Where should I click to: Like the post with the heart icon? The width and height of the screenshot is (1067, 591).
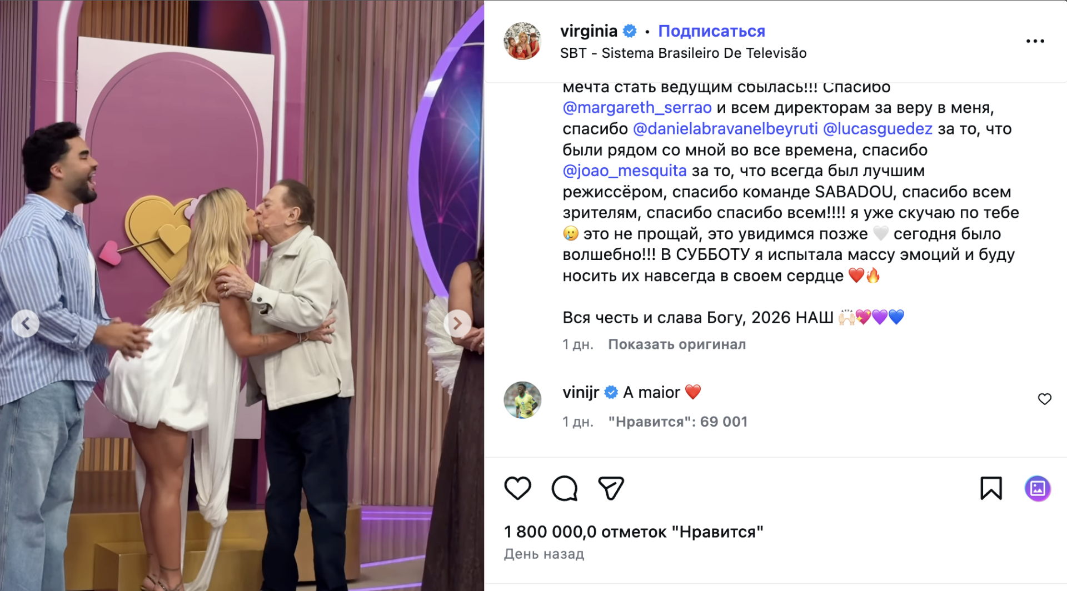point(517,488)
